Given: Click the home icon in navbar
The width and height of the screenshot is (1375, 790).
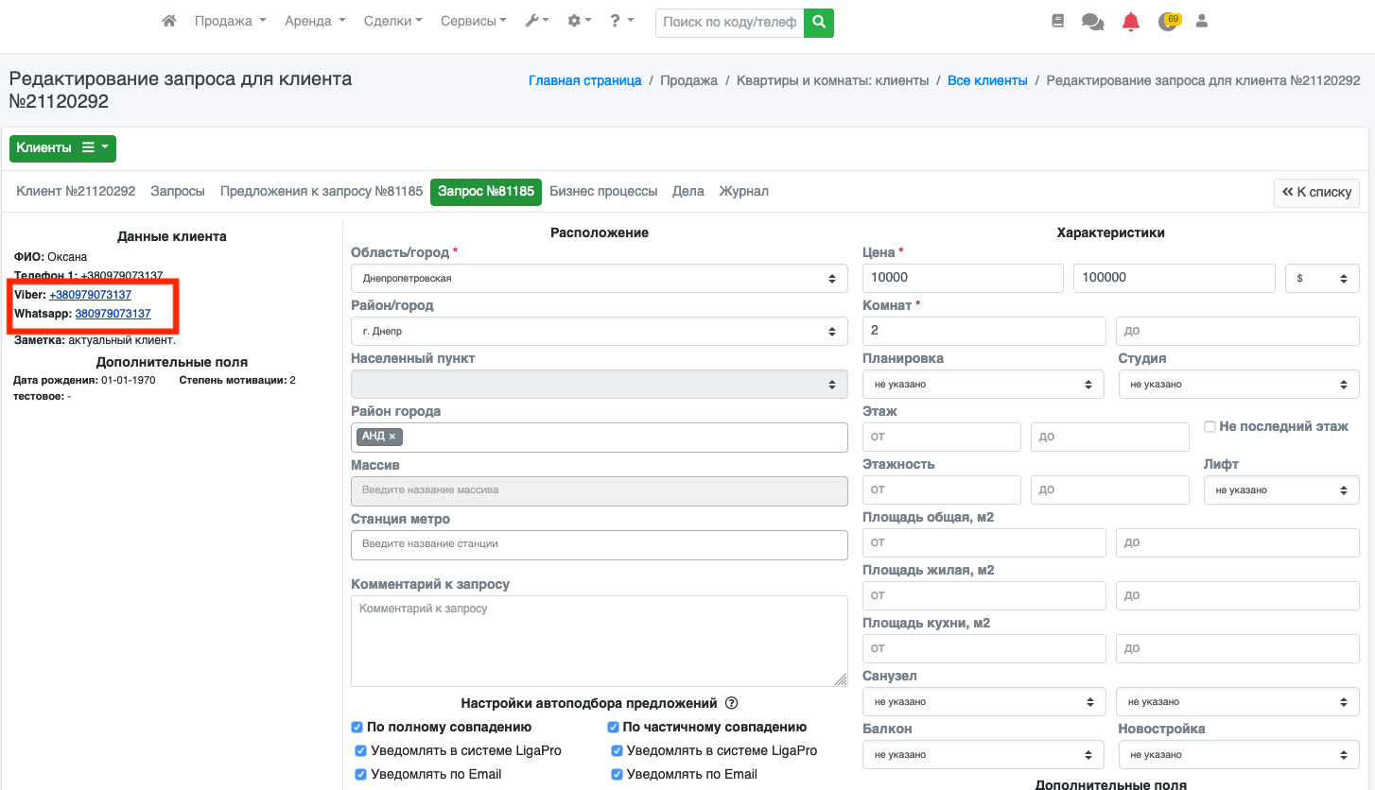Looking at the screenshot, I should click(169, 21).
